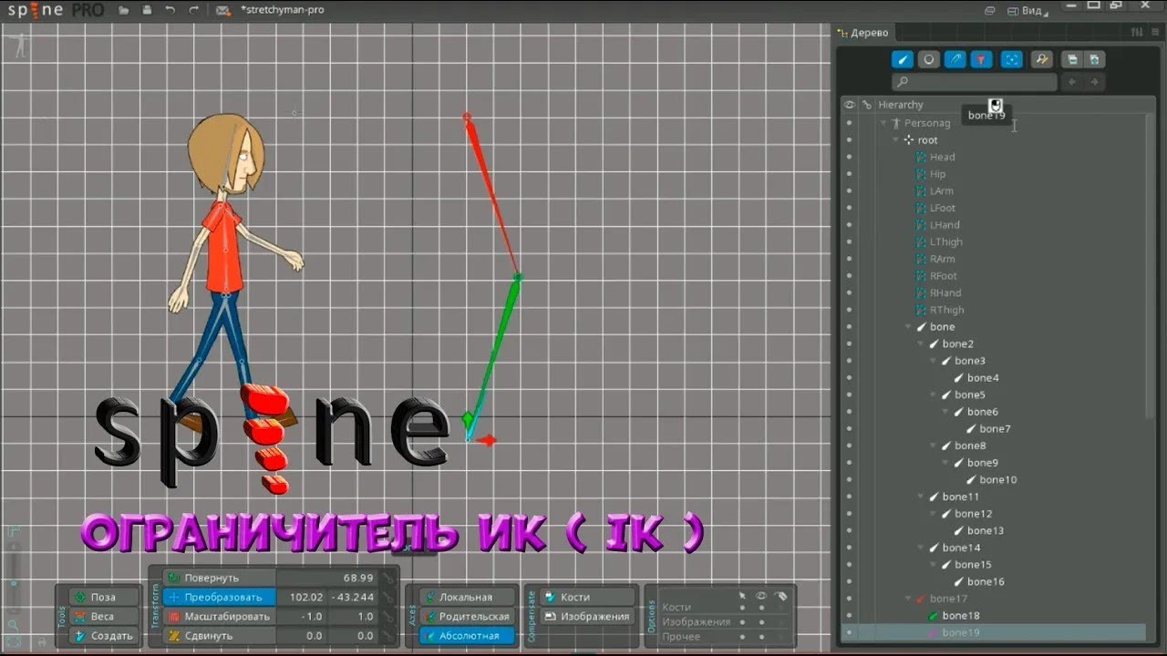Open the Дерево tree tab
Image resolution: width=1167 pixels, height=656 pixels.
click(862, 33)
